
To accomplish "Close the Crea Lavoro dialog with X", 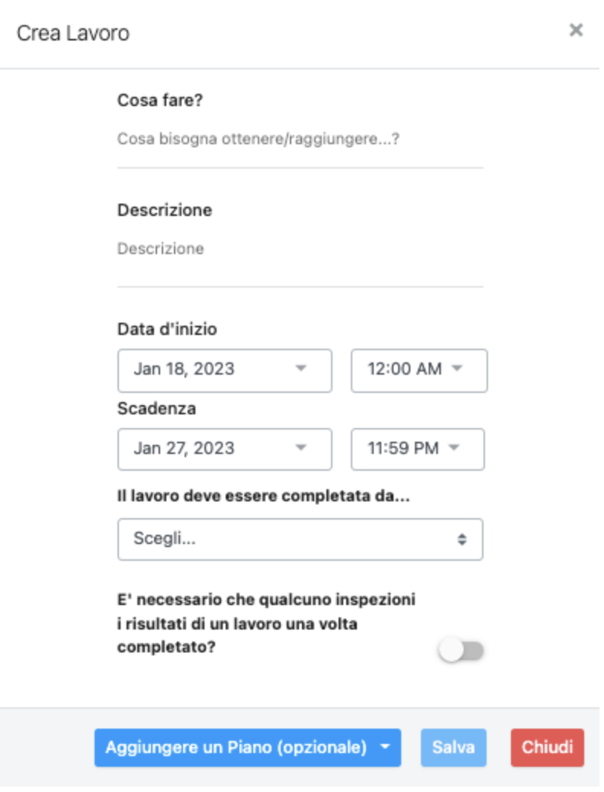I will tap(576, 31).
